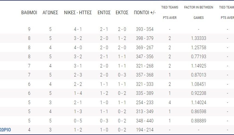234x135 pixels.
Task: Click the 4 - 0 wins-losses cell
Action: tap(78, 48)
